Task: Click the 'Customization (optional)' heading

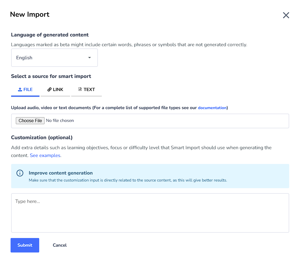Action: pos(42,138)
